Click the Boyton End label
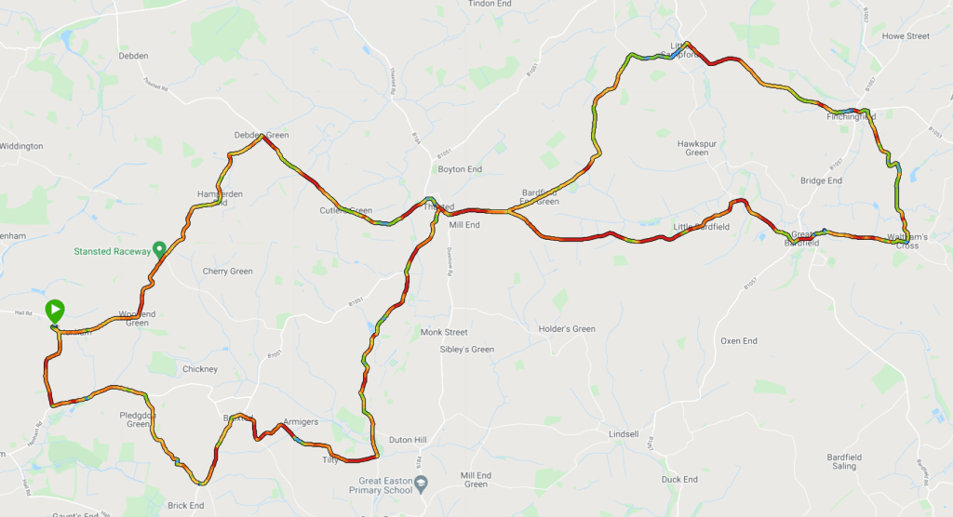953x517 pixels. [x=460, y=169]
